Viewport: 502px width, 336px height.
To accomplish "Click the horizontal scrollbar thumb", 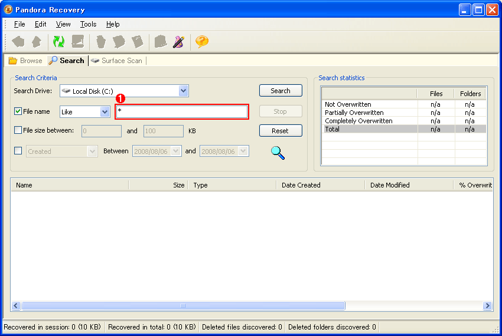I will tap(183, 305).
